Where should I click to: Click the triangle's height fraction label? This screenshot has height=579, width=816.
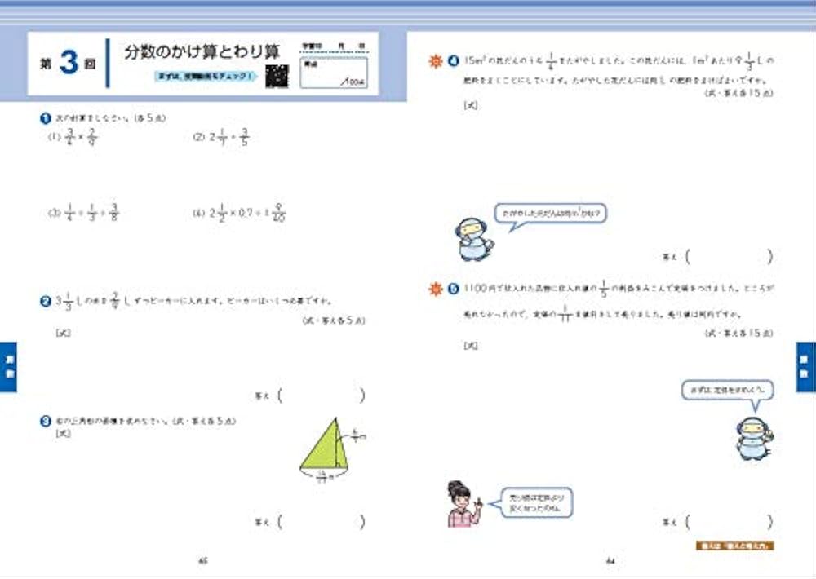point(357,435)
